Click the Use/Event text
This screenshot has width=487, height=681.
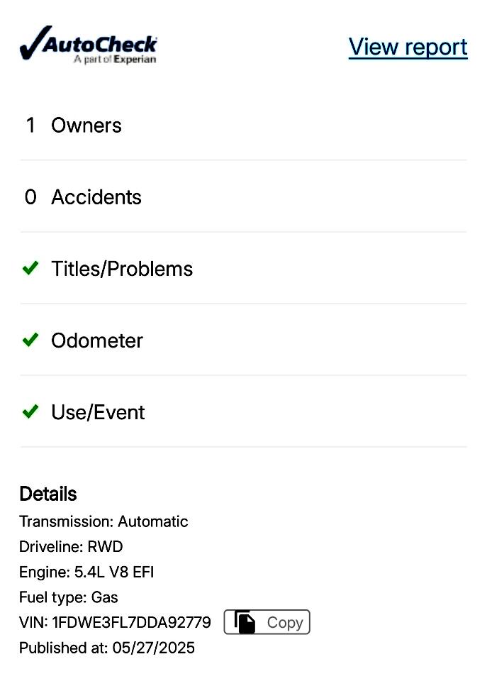(98, 412)
